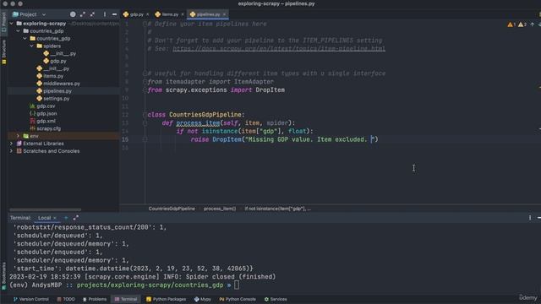The image size is (541, 304).
Task: Click Collapse All in Project panel
Action: point(92,14)
